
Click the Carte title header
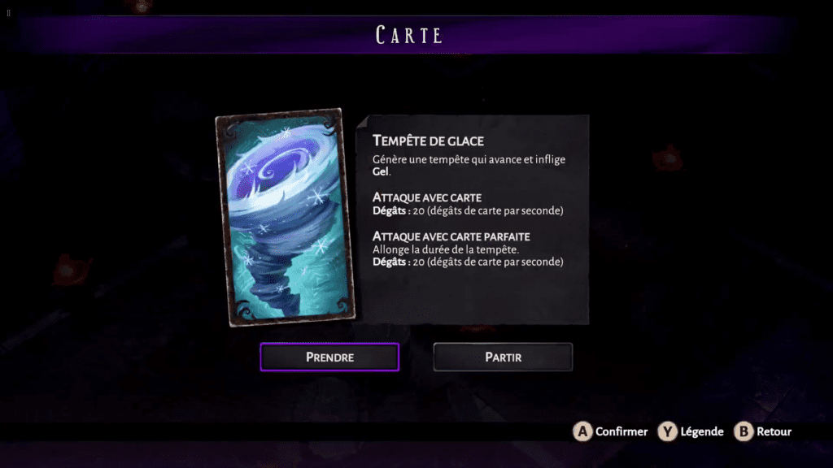tap(409, 35)
